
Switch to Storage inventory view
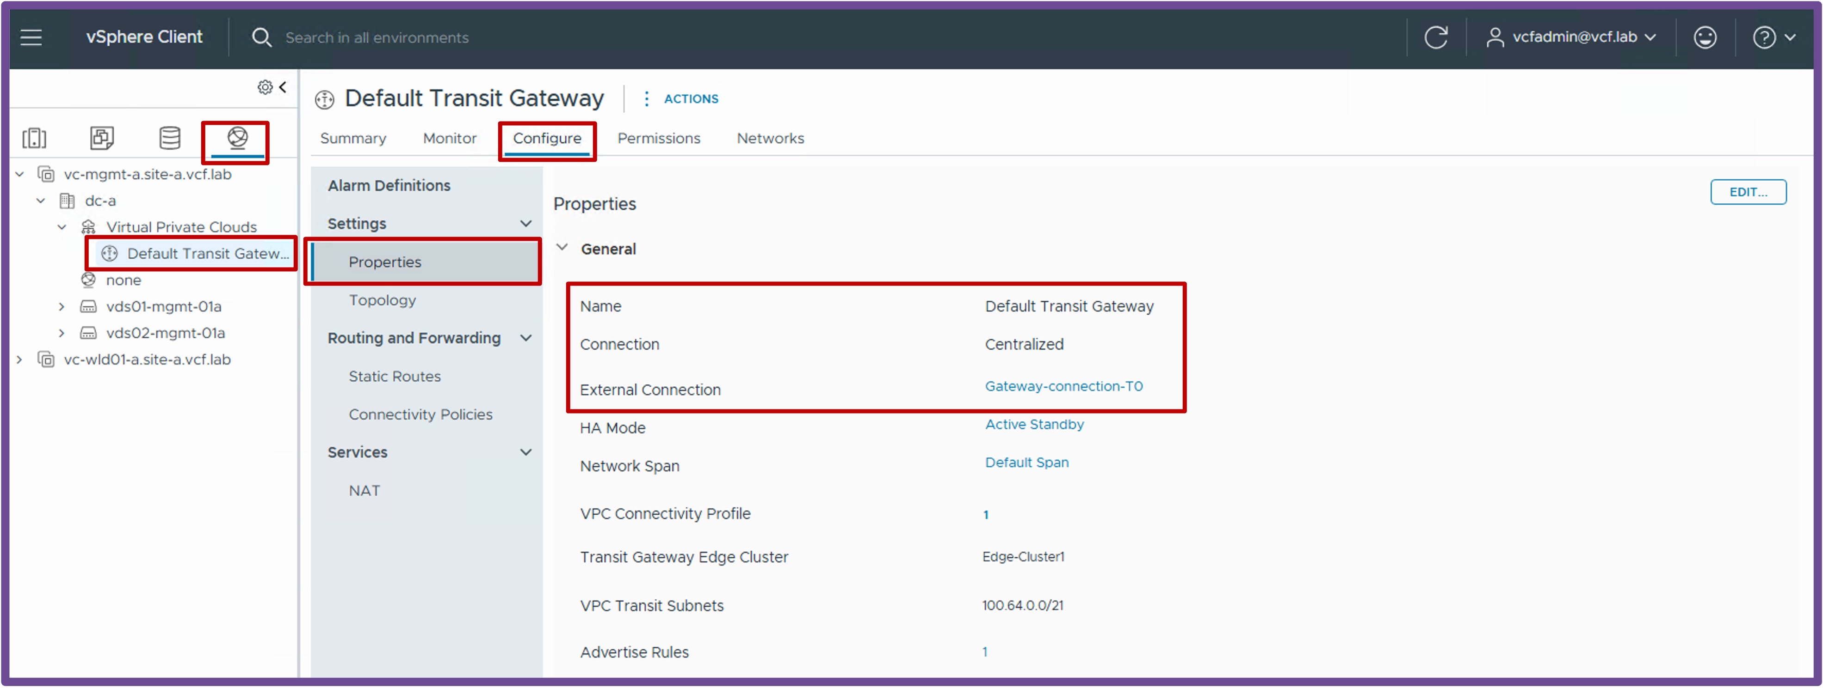tap(170, 138)
